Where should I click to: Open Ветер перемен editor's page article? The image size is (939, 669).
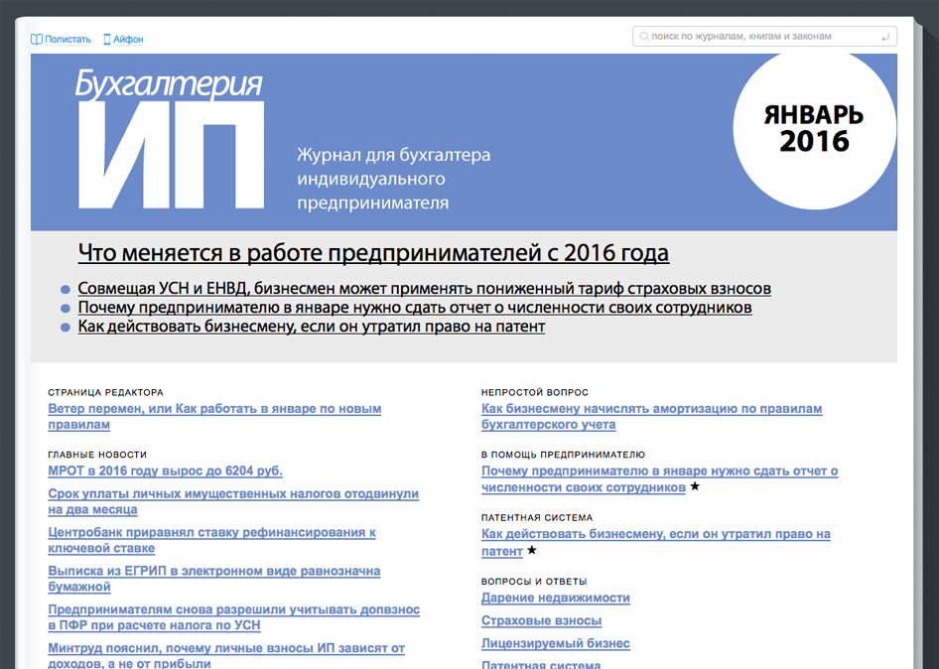(x=214, y=416)
